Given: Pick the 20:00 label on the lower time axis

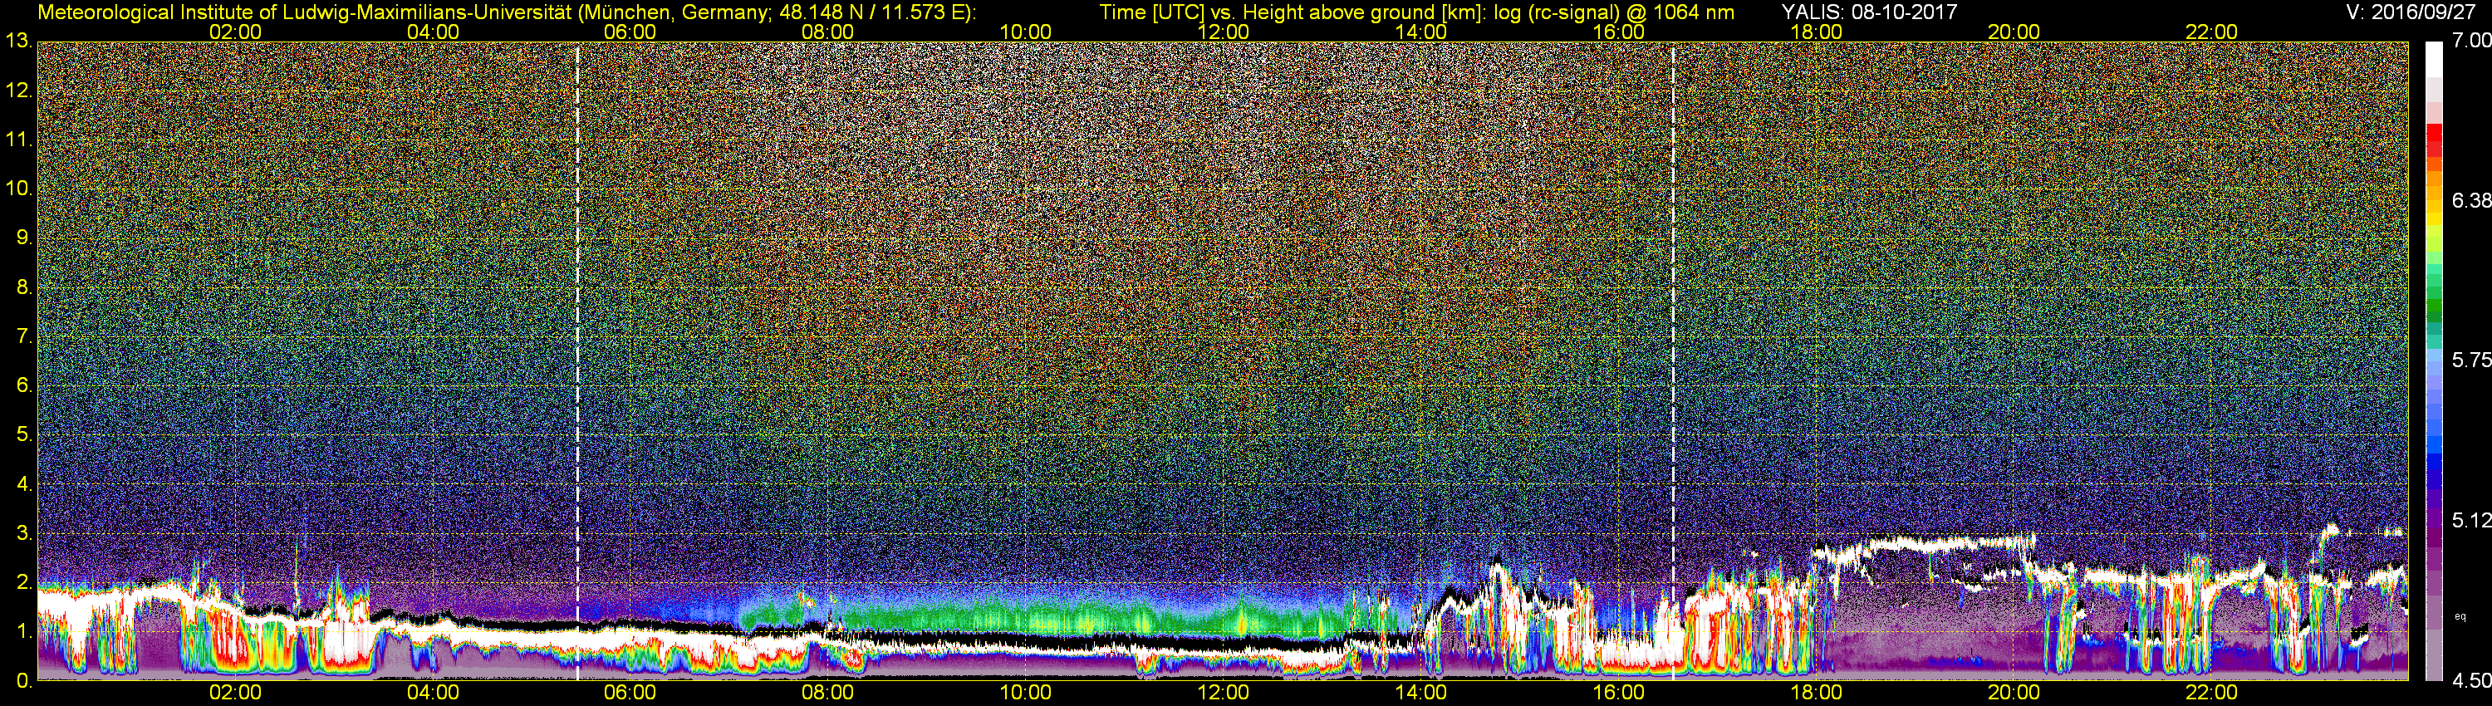Looking at the screenshot, I should click(2014, 693).
